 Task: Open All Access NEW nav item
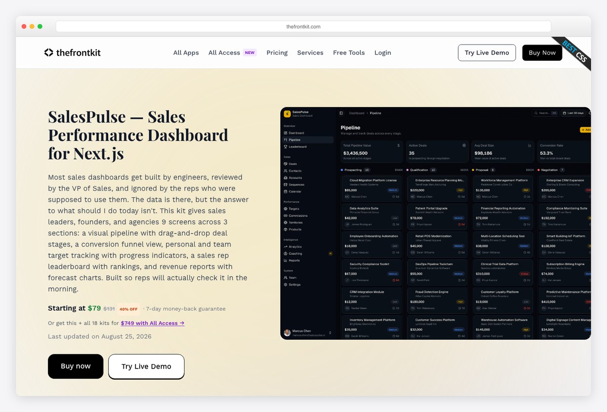[233, 53]
